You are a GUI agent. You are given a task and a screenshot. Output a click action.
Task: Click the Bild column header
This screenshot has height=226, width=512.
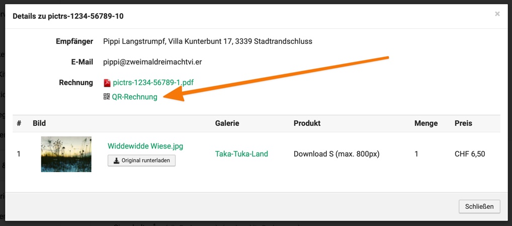point(39,123)
